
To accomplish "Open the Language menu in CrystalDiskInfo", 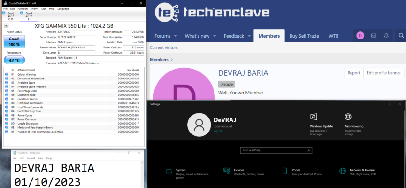I will (x=63, y=8).
